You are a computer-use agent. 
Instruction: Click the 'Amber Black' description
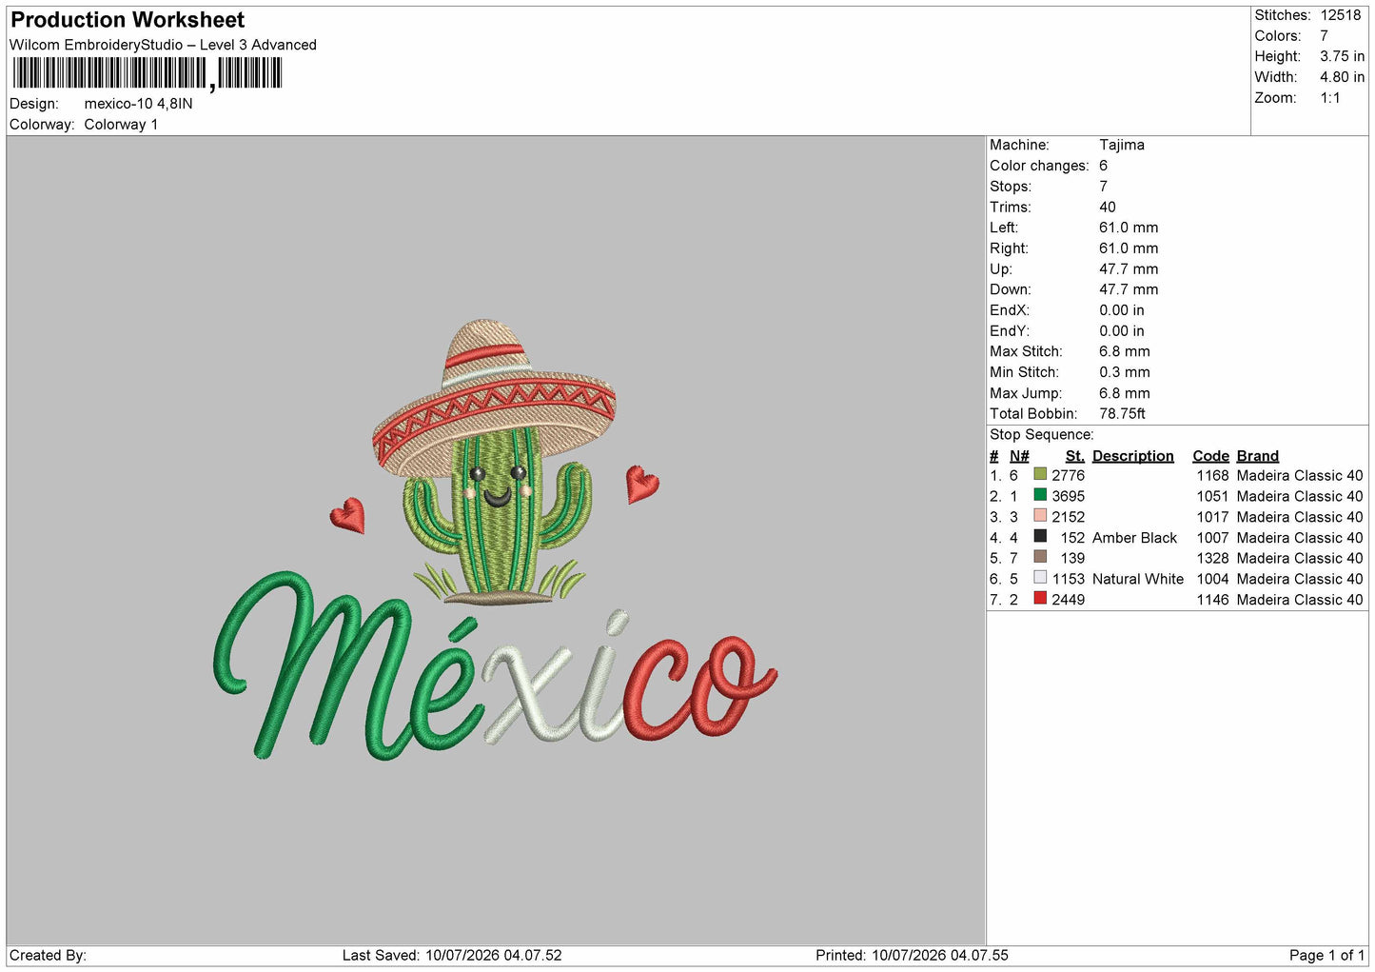(1134, 538)
